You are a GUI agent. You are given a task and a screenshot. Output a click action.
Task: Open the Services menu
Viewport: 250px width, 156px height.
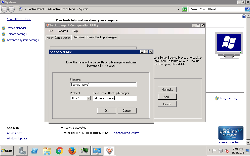tap(63, 31)
